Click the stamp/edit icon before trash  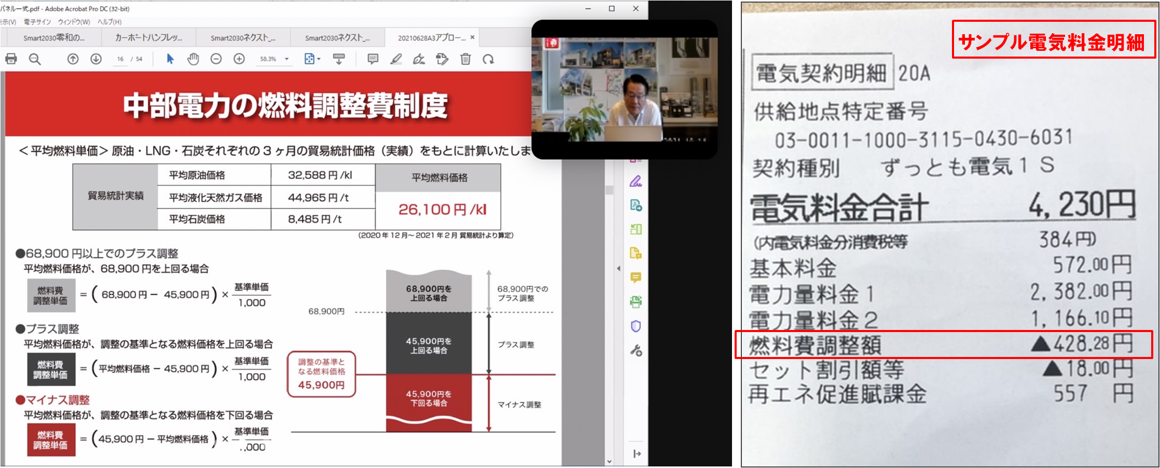point(442,59)
